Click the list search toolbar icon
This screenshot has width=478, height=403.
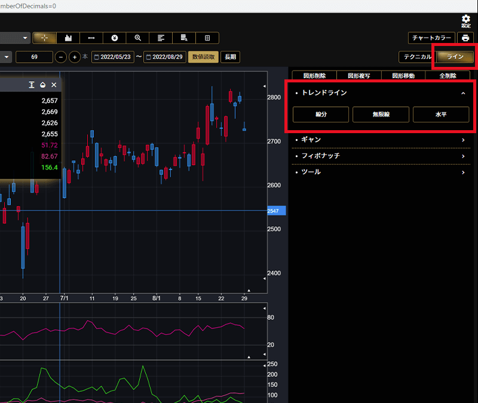[184, 38]
